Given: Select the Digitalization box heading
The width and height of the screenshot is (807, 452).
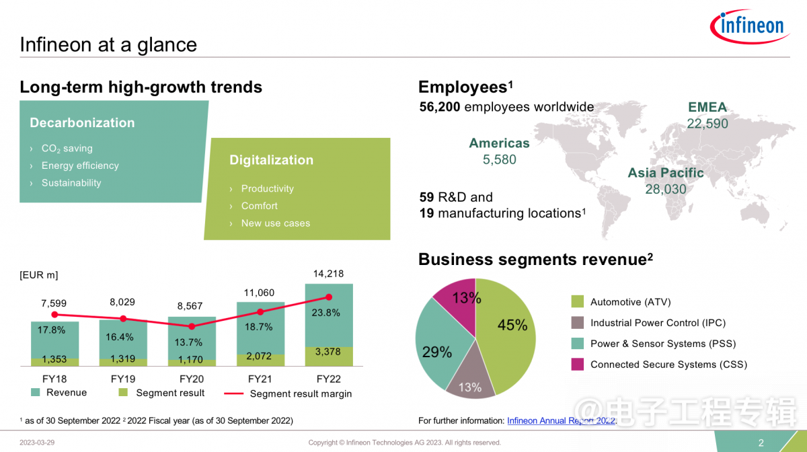Looking at the screenshot, I should coord(271,160).
